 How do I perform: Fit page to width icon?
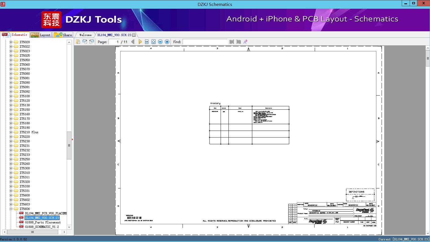click(147, 42)
